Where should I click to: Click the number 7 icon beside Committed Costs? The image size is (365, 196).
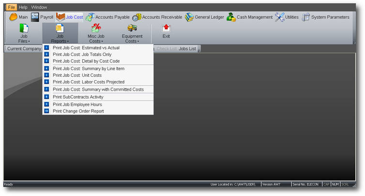tap(46, 89)
